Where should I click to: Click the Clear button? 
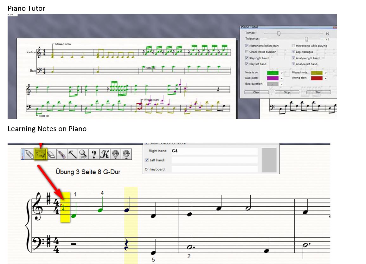coord(256,92)
